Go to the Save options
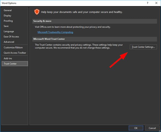Viewport: 161px width, 132px height. pos(15,26)
